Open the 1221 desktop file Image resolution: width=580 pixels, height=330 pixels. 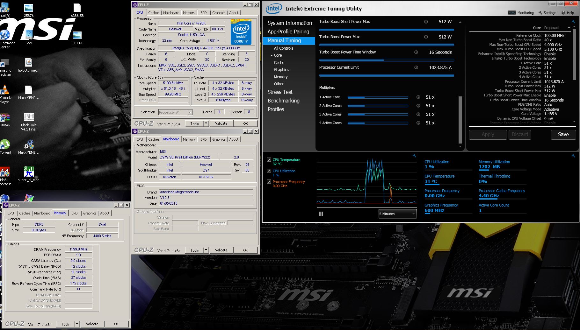(29, 38)
